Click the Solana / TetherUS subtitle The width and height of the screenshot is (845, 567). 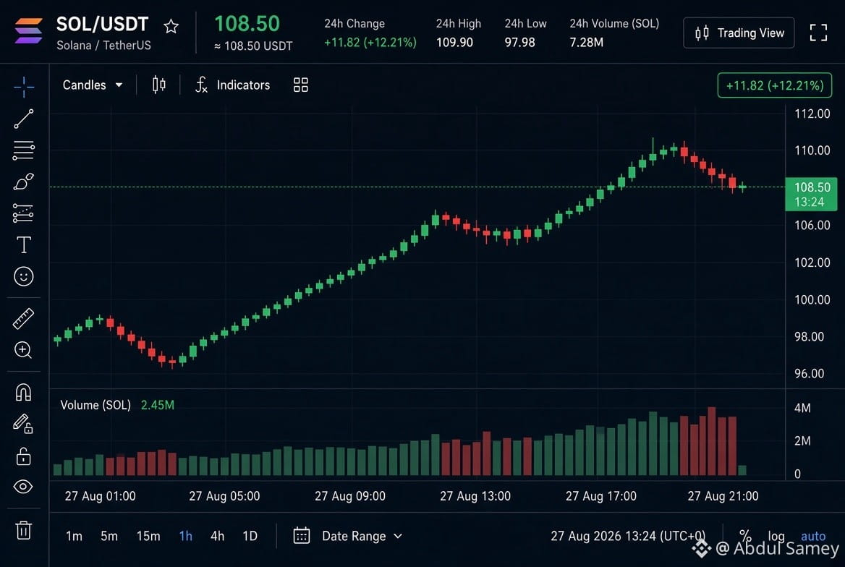[x=103, y=46]
